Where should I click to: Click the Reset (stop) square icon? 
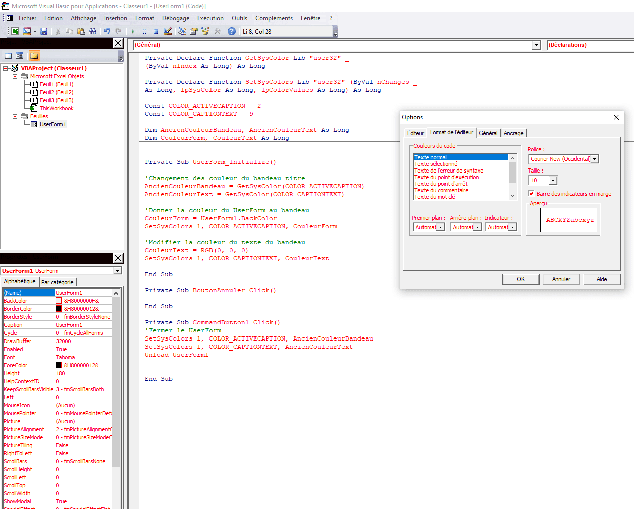tap(156, 31)
